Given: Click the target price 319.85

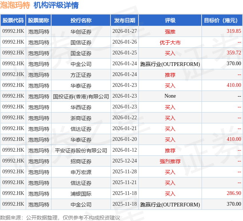Looking at the screenshot, I should pyautogui.click(x=234, y=31).
